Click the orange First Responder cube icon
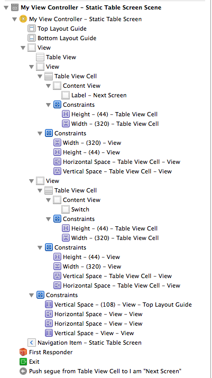212x378 pixels. click(23, 352)
